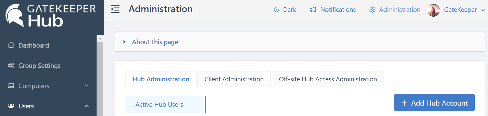Image resolution: width=488 pixels, height=116 pixels.
Task: Click Add Hub Account button
Action: pos(434,103)
